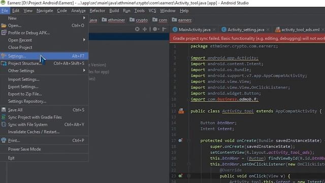Open the Code menu
Viewport: 325px width, 183px height.
[x=62, y=11]
